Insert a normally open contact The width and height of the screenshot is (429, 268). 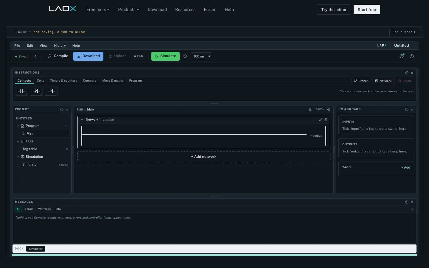[x=21, y=91]
